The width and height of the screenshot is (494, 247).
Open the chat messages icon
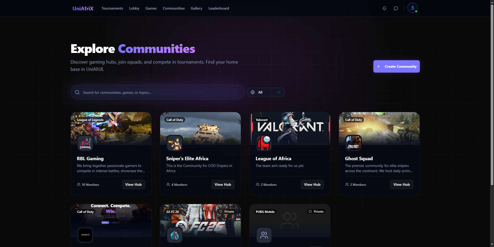click(396, 8)
